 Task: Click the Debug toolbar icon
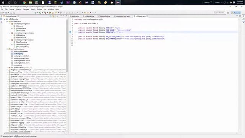36,13
